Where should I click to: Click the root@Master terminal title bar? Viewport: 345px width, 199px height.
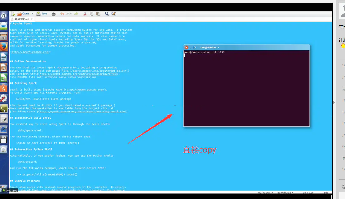[246, 47]
